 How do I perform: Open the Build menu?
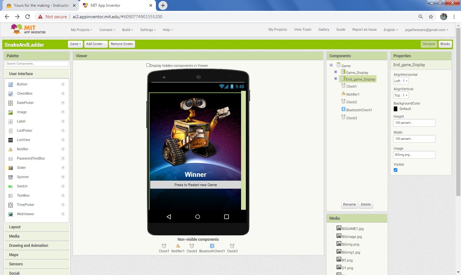127,30
